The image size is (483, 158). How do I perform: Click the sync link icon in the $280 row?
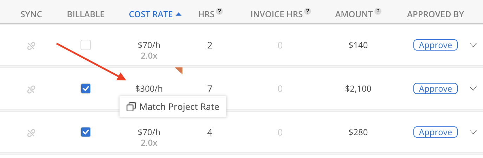[x=31, y=133]
